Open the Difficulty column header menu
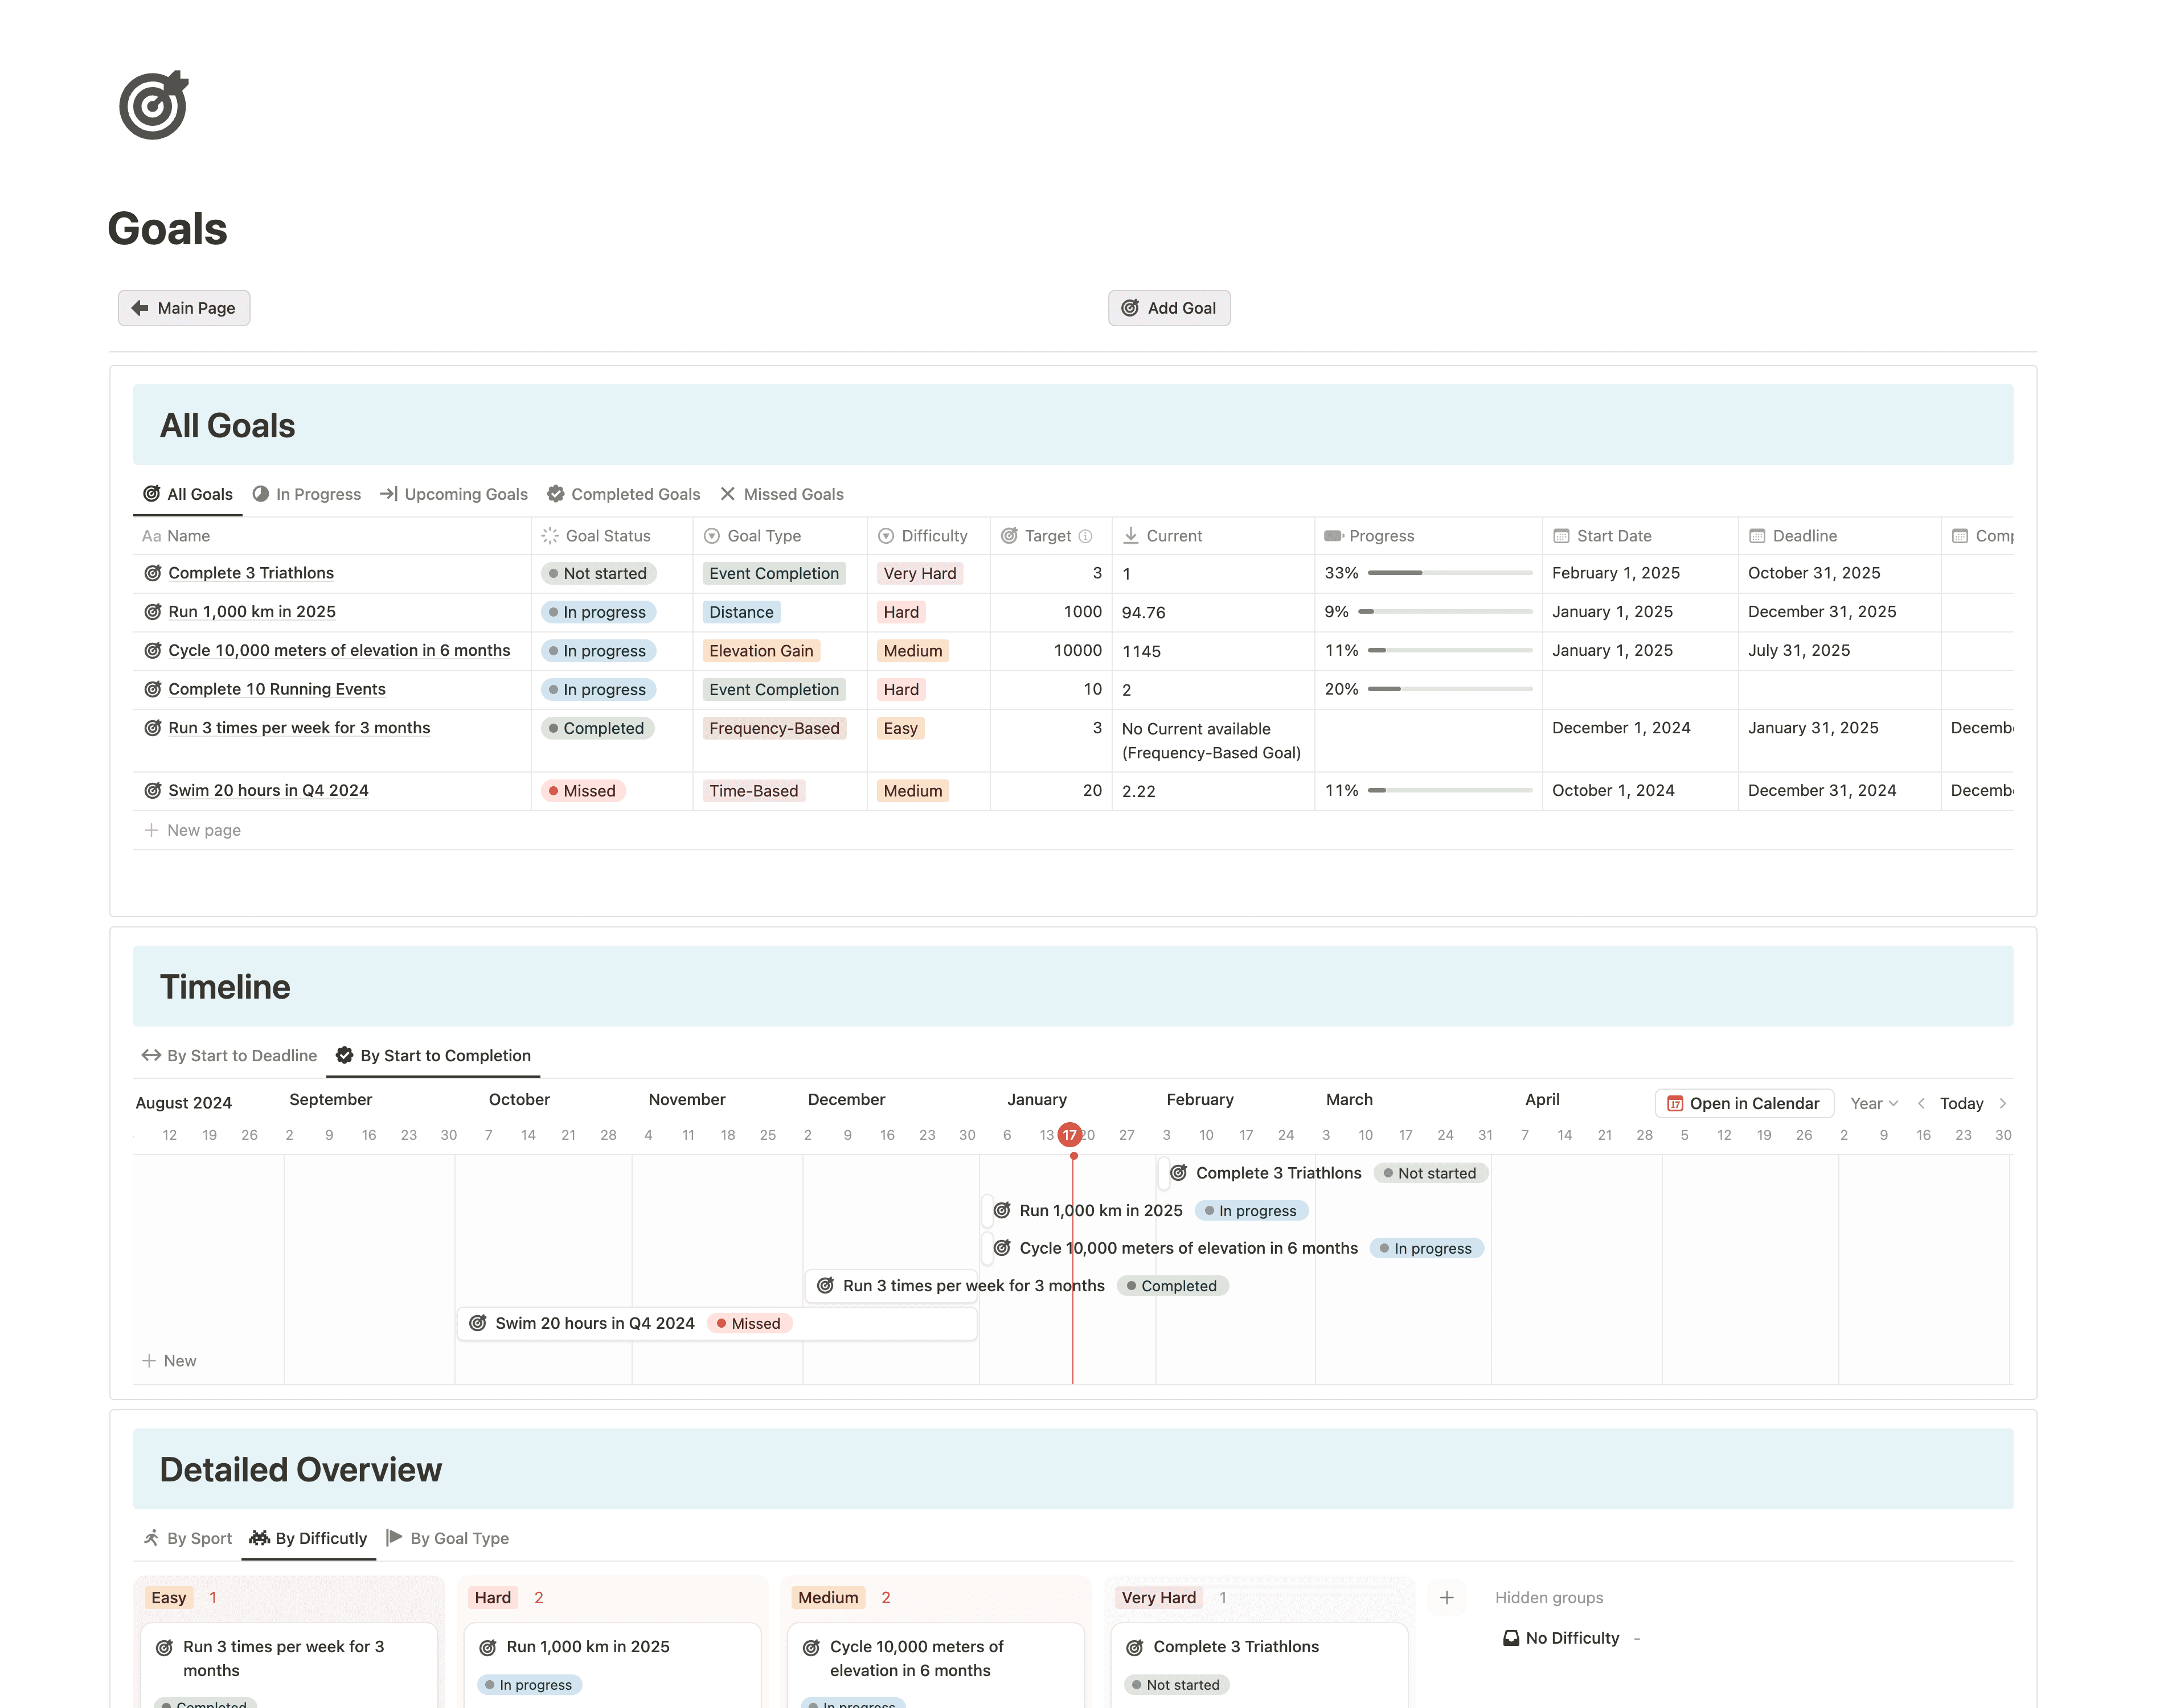Image resolution: width=2164 pixels, height=1708 pixels. [x=933, y=536]
